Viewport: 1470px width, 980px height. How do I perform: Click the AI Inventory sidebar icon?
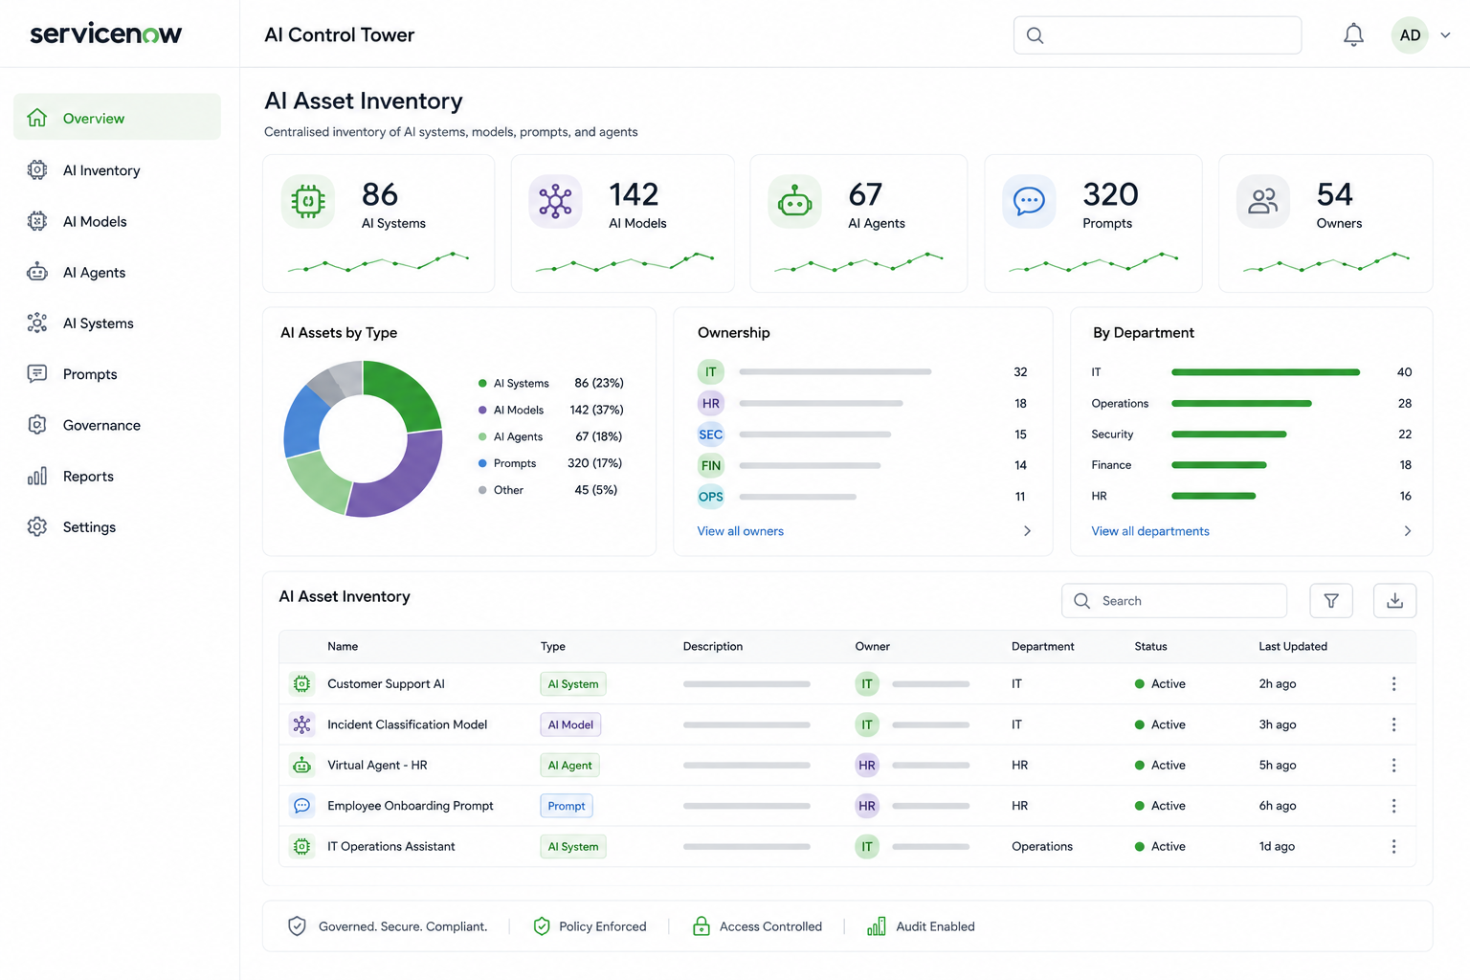[x=37, y=170]
